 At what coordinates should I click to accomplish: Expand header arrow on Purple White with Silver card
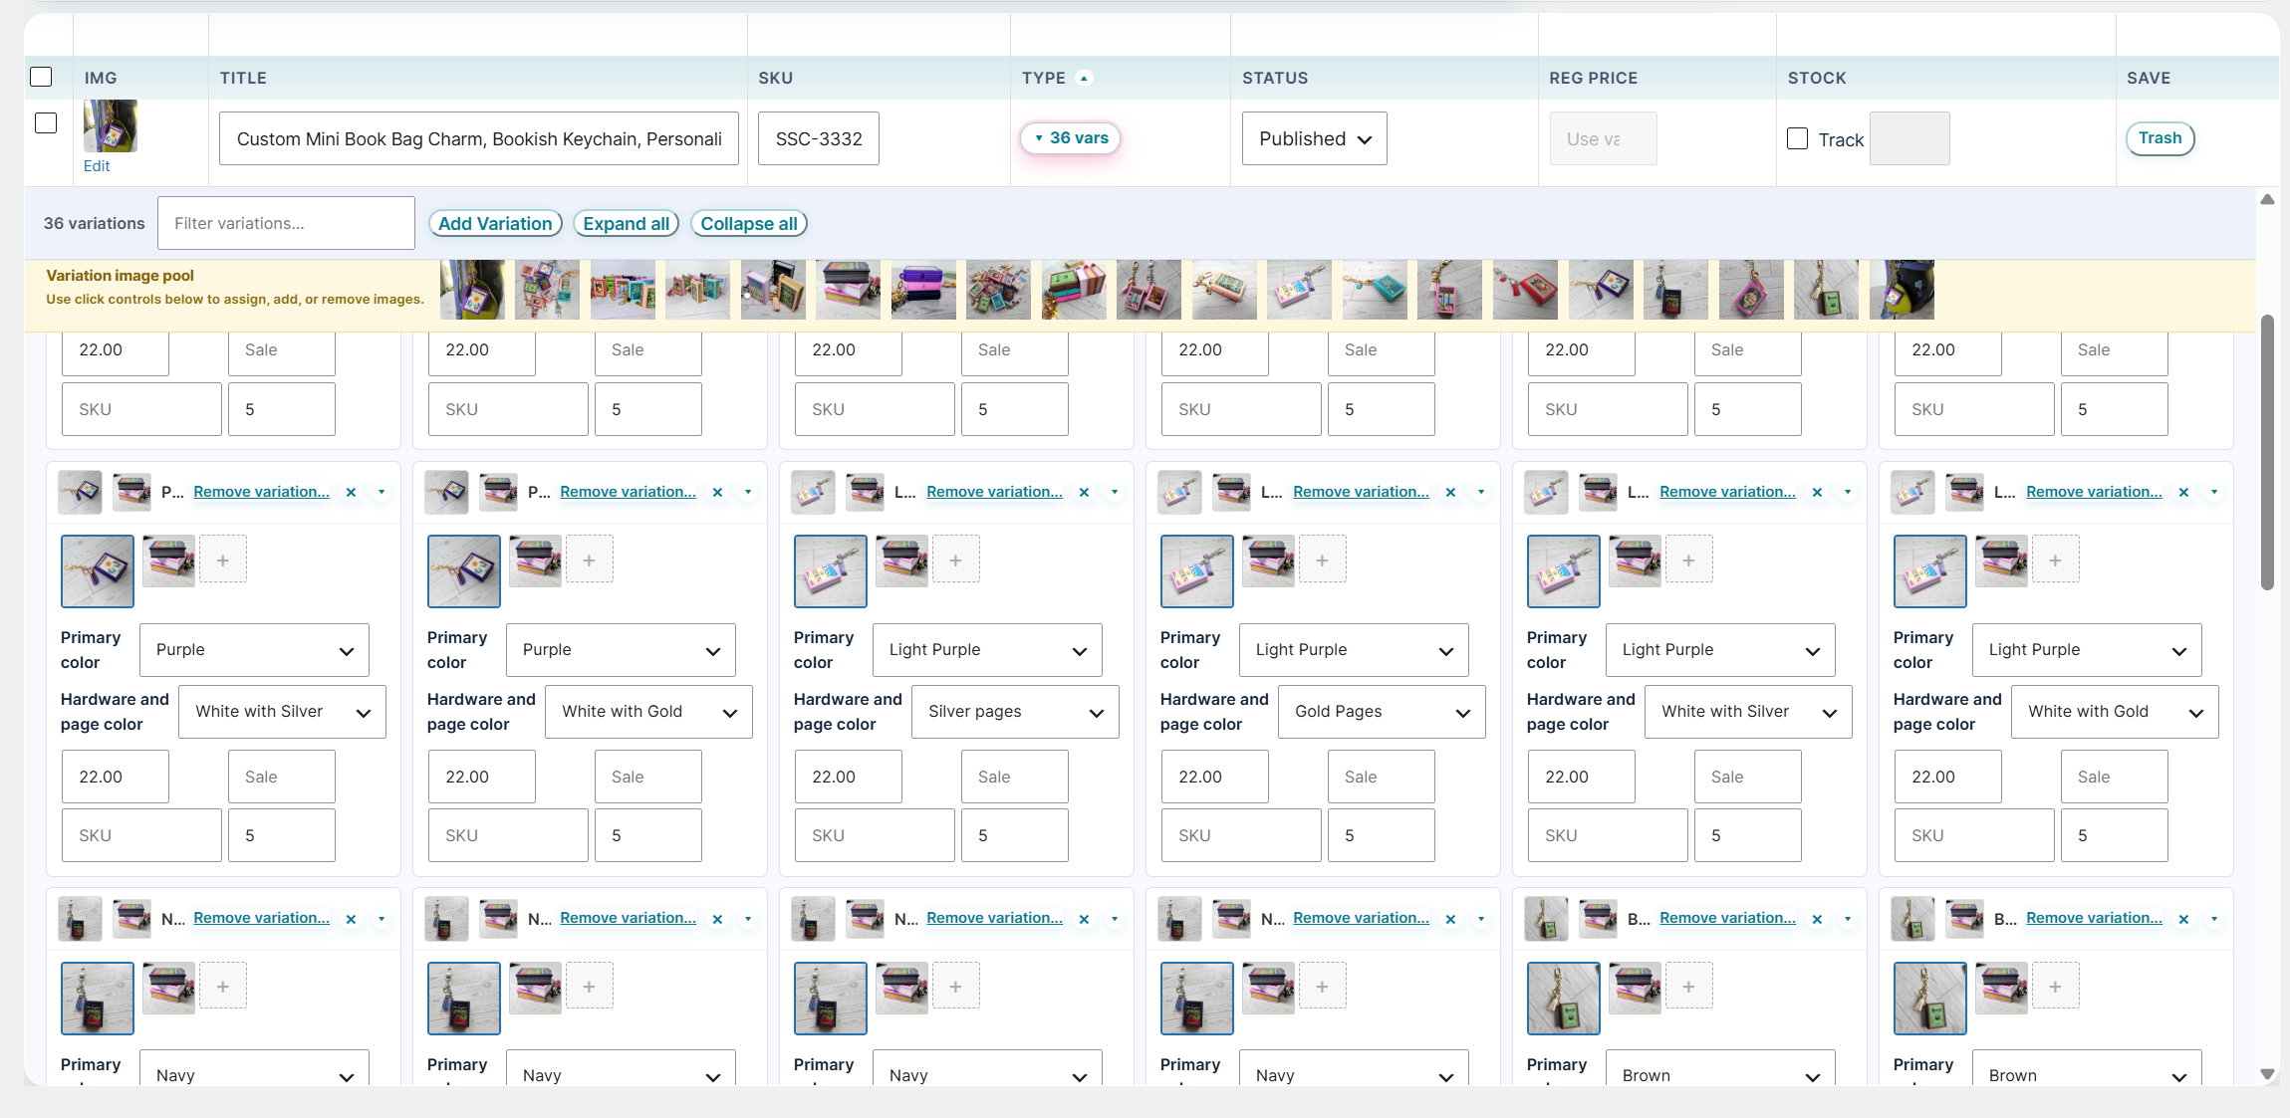pyautogui.click(x=382, y=492)
